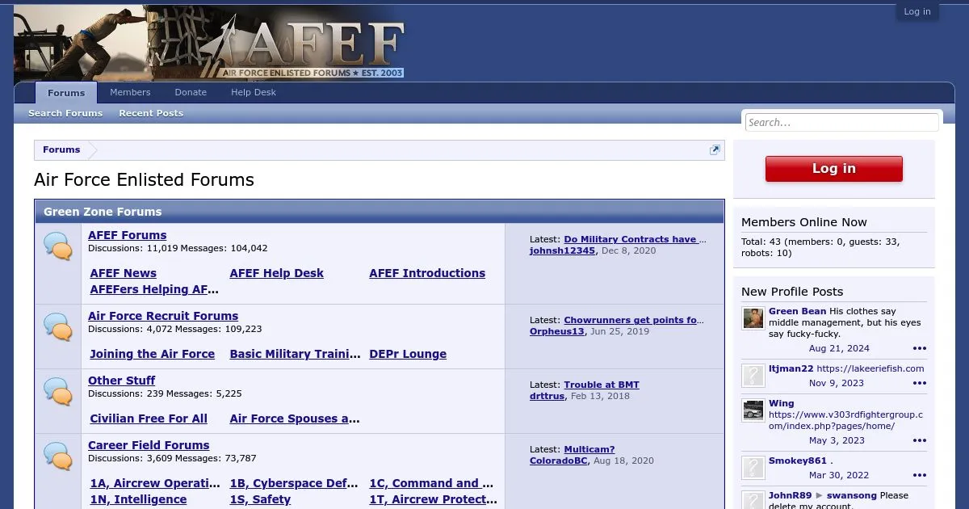Image resolution: width=969 pixels, height=509 pixels.
Task: Click the Forums breadcrumb item
Action: [x=61, y=150]
